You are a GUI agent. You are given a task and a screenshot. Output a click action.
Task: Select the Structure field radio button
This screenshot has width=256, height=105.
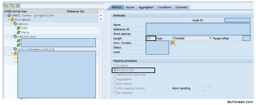click(x=115, y=70)
